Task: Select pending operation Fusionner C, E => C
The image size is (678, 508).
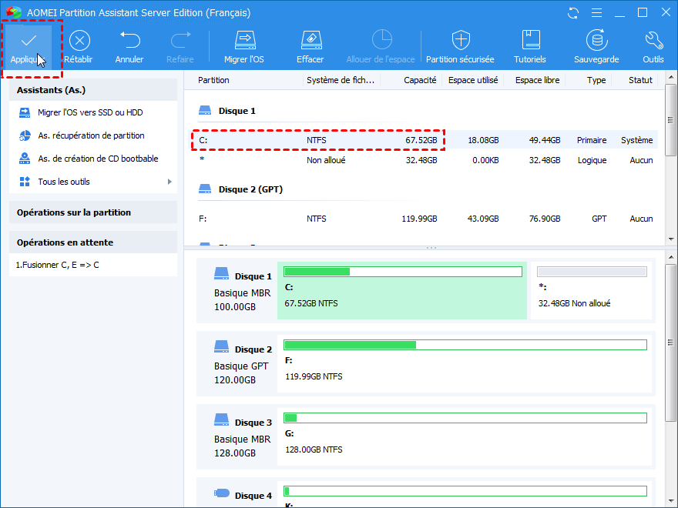Action: [x=58, y=265]
